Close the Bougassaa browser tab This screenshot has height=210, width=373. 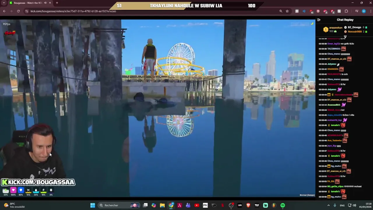pyautogui.click(x=50, y=3)
